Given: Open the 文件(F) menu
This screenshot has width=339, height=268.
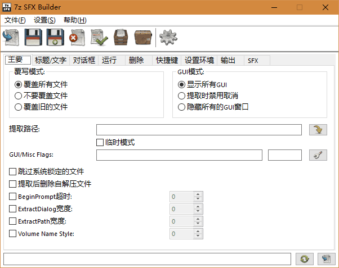Looking at the screenshot, I should [15, 20].
